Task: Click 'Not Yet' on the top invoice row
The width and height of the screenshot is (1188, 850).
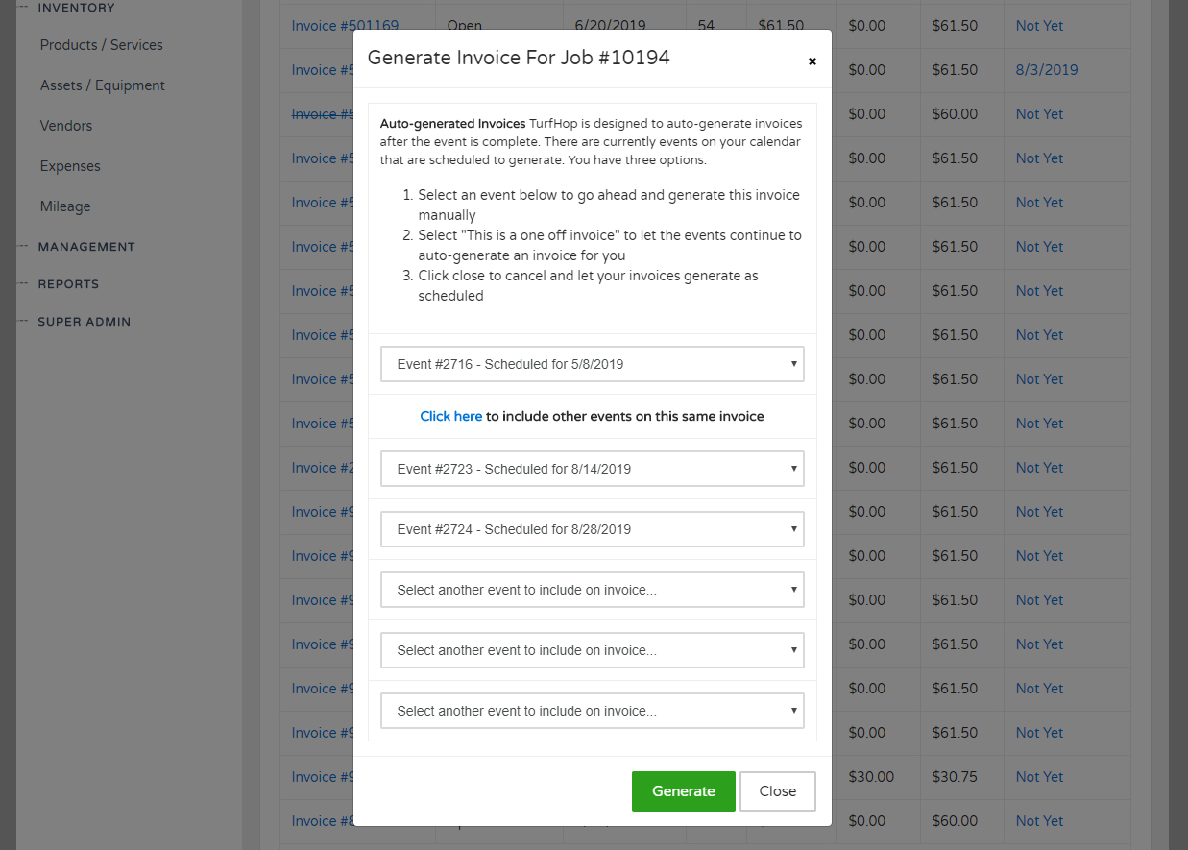Action: coord(1039,26)
